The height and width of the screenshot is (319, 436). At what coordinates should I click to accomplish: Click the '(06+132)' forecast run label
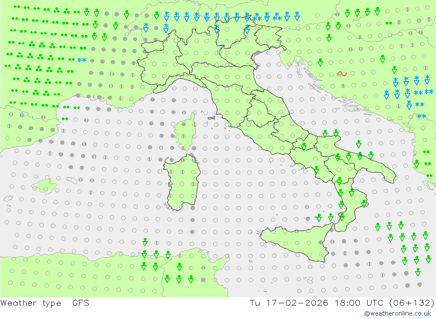click(412, 302)
